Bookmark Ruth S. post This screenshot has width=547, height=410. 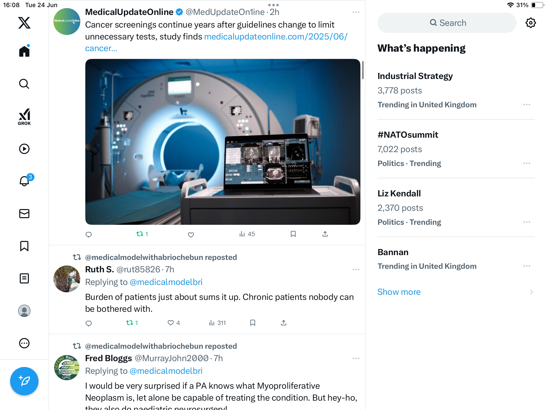tap(253, 323)
